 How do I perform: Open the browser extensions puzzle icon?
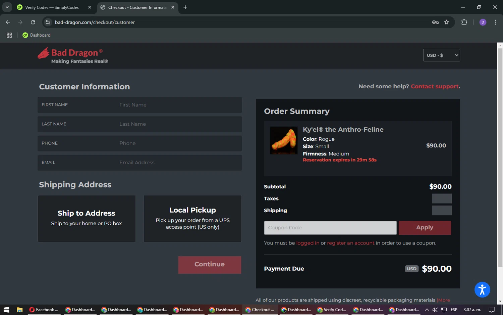pyautogui.click(x=464, y=22)
